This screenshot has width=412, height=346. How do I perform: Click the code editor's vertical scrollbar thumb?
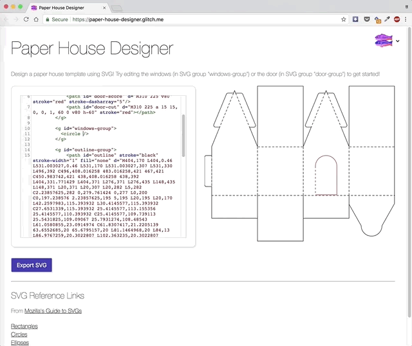(x=183, y=136)
